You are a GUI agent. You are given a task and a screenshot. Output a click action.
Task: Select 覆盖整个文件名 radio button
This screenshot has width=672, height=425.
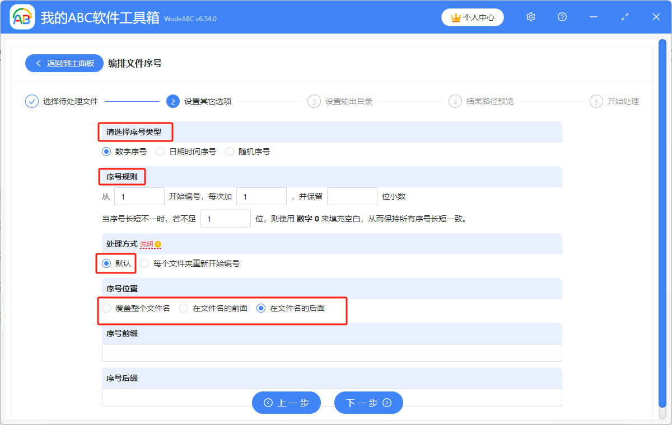[106, 308]
